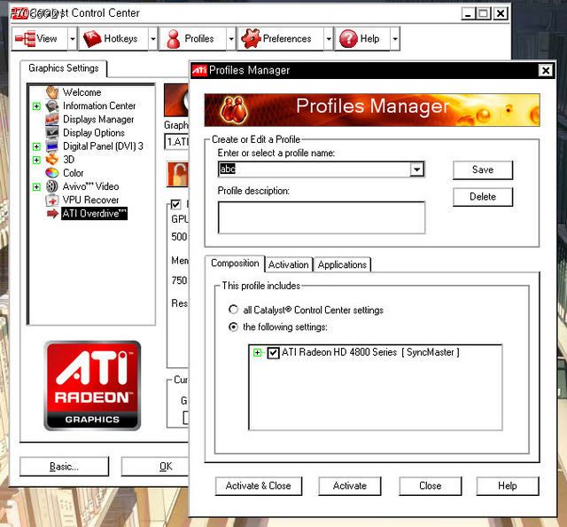
Task: Click the Profile description text box
Action: click(322, 217)
